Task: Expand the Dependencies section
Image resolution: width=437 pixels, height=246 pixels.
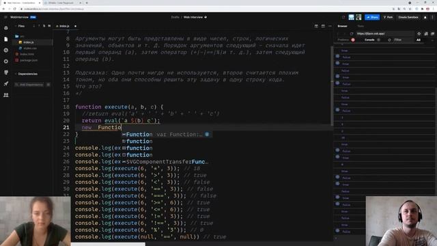Action: (x=27, y=74)
